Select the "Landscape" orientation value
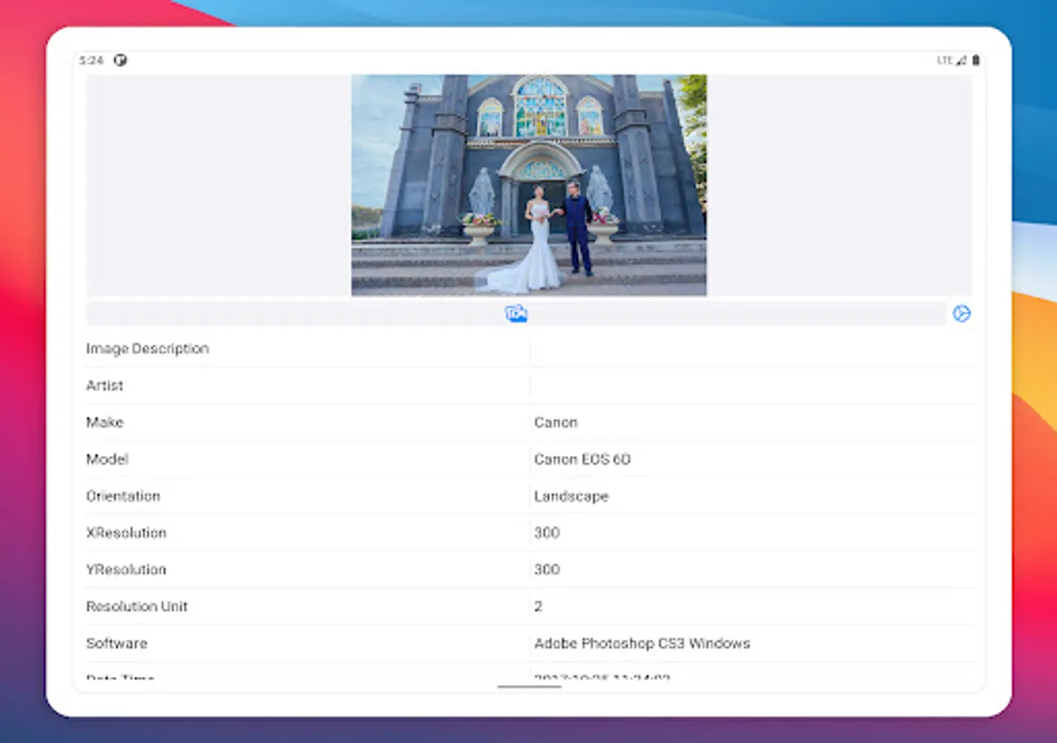The image size is (1057, 743). coord(571,496)
